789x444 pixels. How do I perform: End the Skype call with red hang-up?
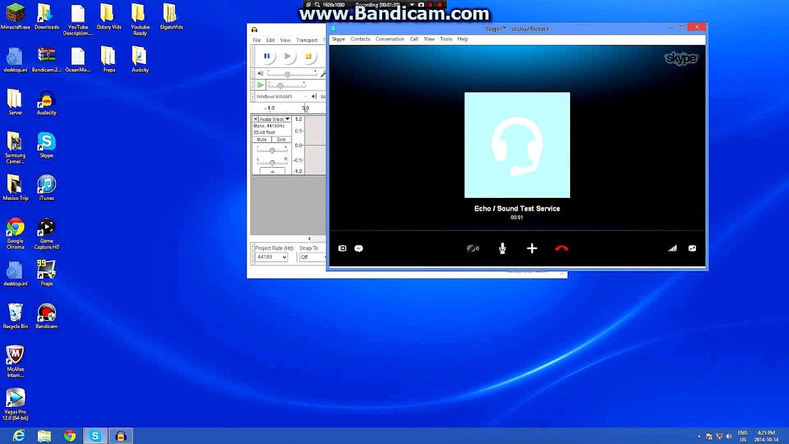[x=562, y=249]
